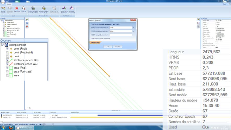Close the Options générales dialog
This screenshot has width=231, height=130.
click(x=133, y=20)
